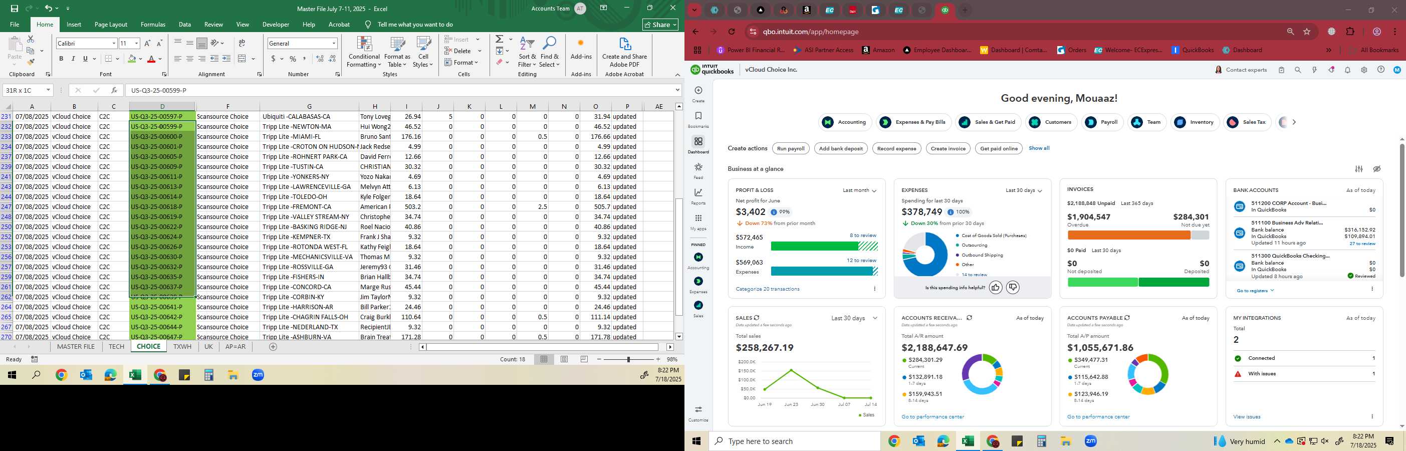The height and width of the screenshot is (451, 1406).
Task: Click the QuickBooks search magnifier icon
Action: (1298, 70)
